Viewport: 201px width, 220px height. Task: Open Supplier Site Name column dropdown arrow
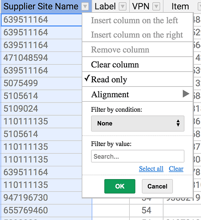pos(85,7)
